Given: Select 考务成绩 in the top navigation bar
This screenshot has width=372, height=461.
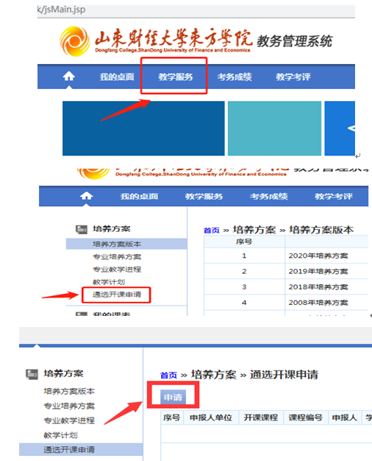Looking at the screenshot, I should click(235, 77).
